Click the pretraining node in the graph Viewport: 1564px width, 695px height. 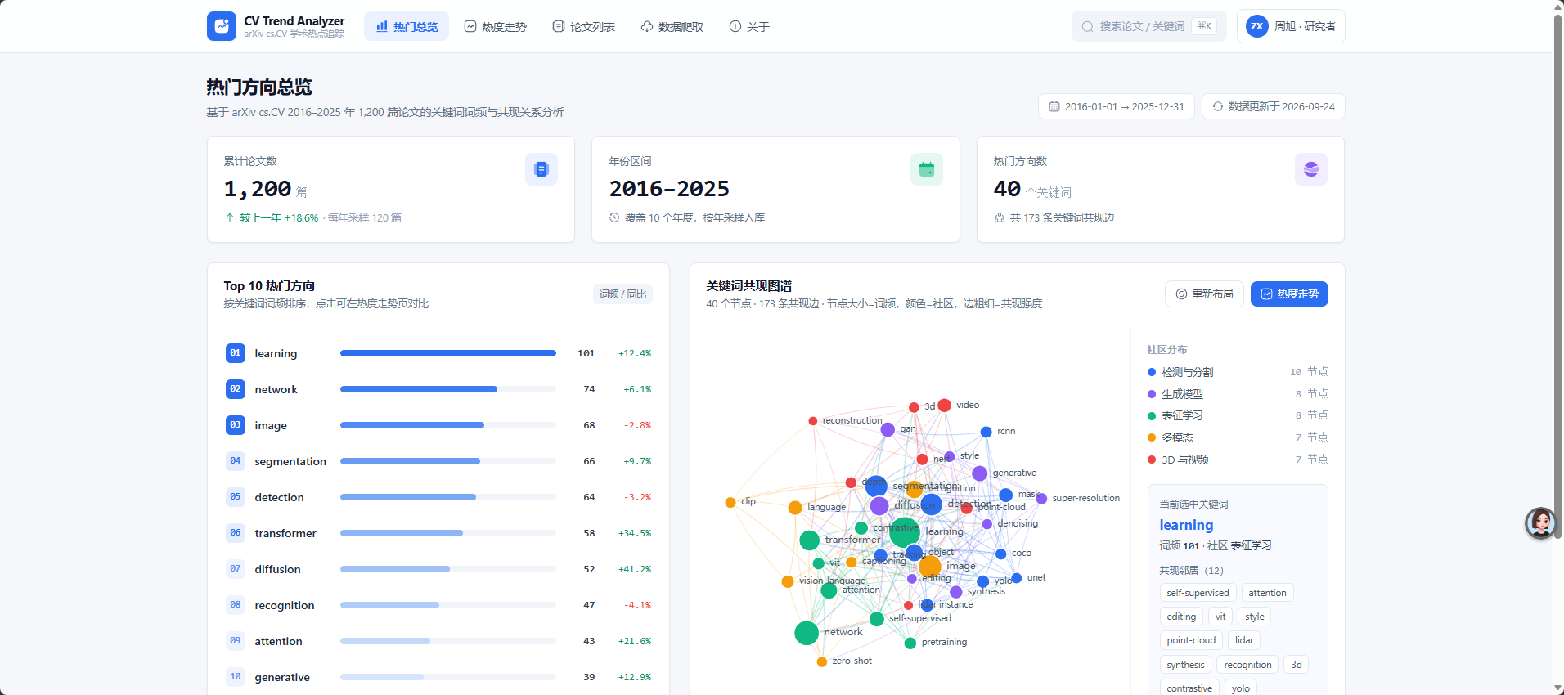pyautogui.click(x=910, y=643)
